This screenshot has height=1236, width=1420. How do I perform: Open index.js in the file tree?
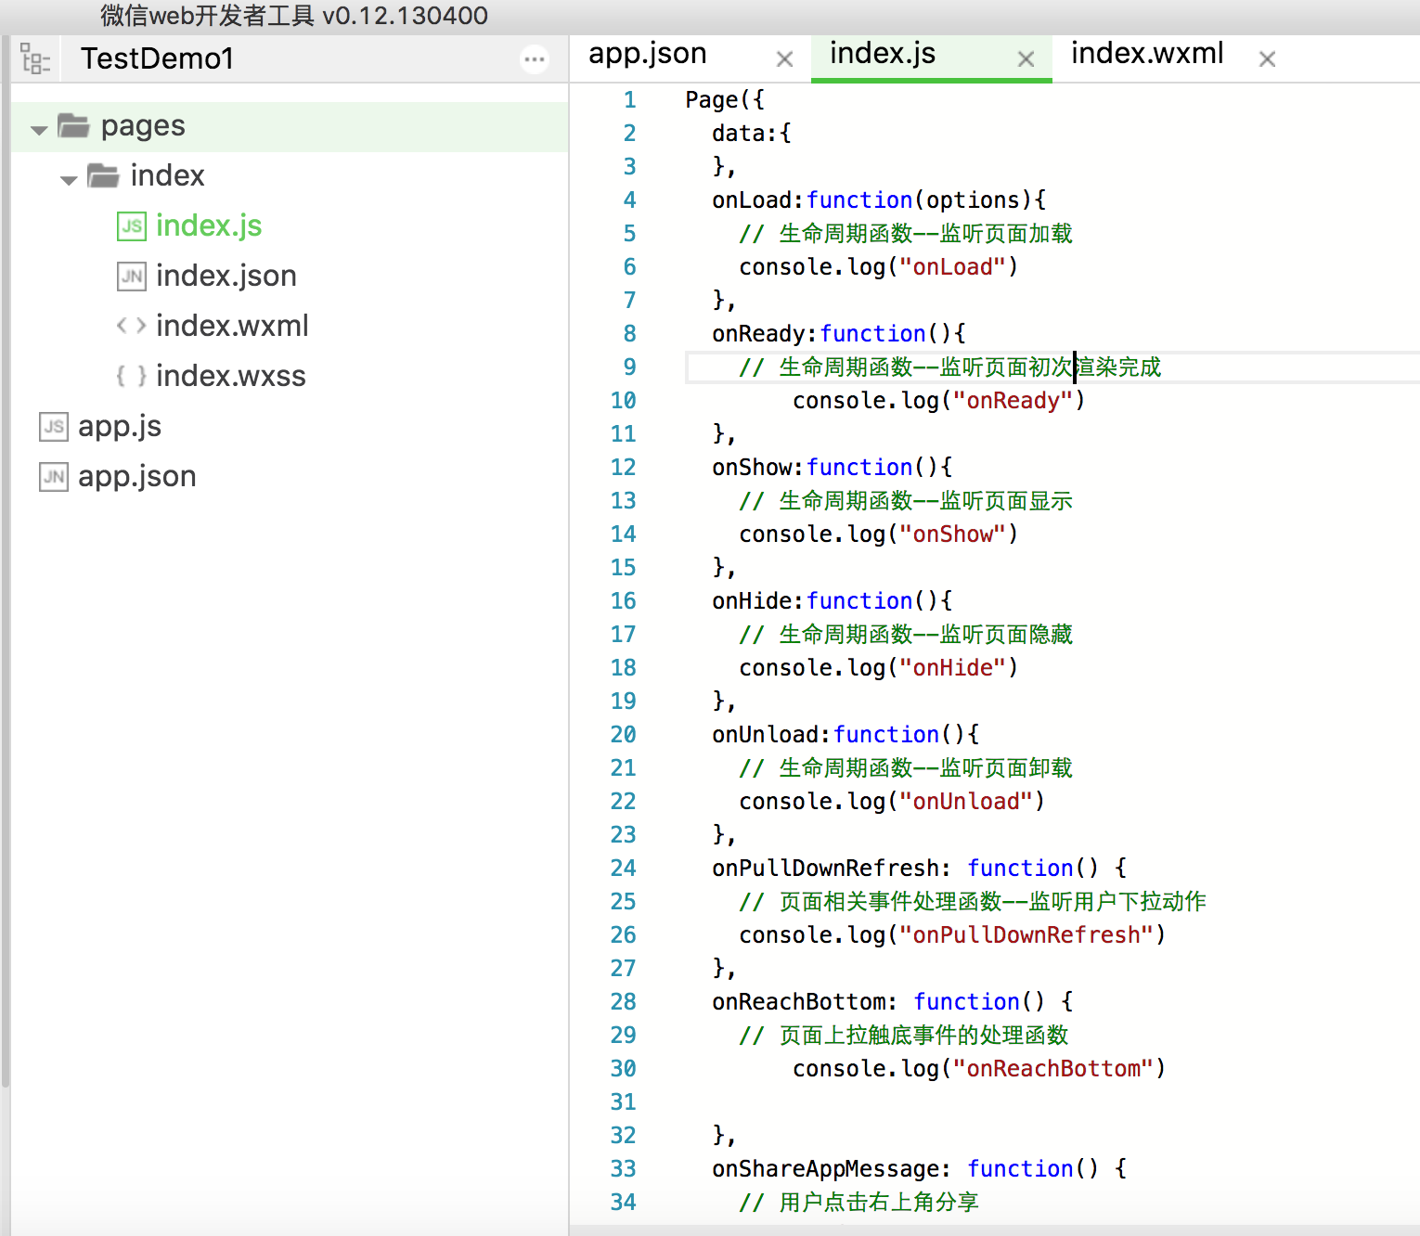tap(209, 225)
